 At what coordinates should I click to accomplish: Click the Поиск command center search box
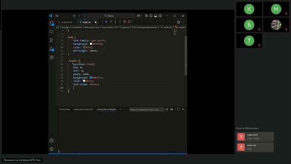click(x=109, y=16)
